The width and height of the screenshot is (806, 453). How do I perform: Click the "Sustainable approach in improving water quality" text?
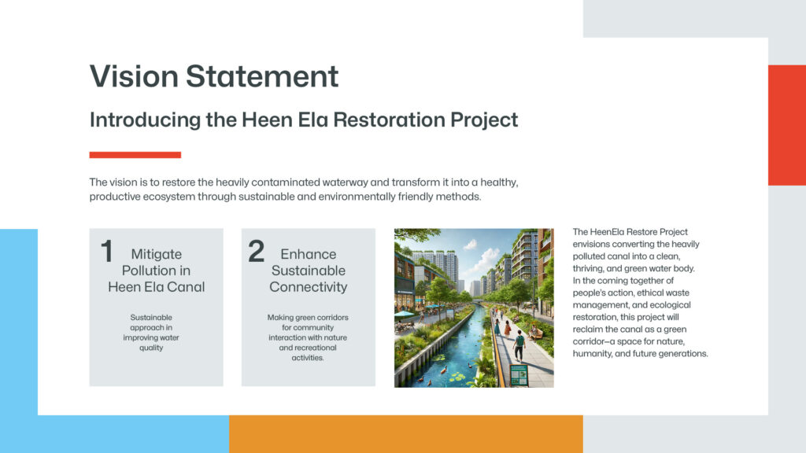click(156, 332)
